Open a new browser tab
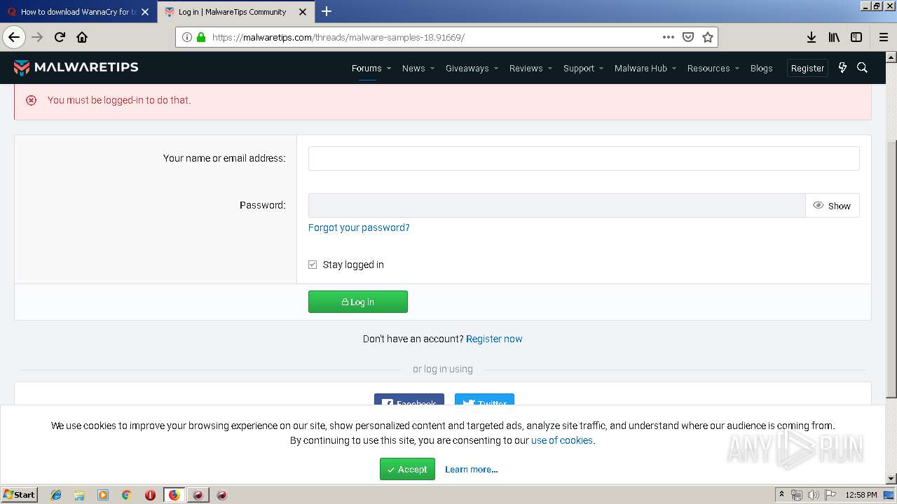This screenshot has height=504, width=897. pyautogui.click(x=327, y=11)
